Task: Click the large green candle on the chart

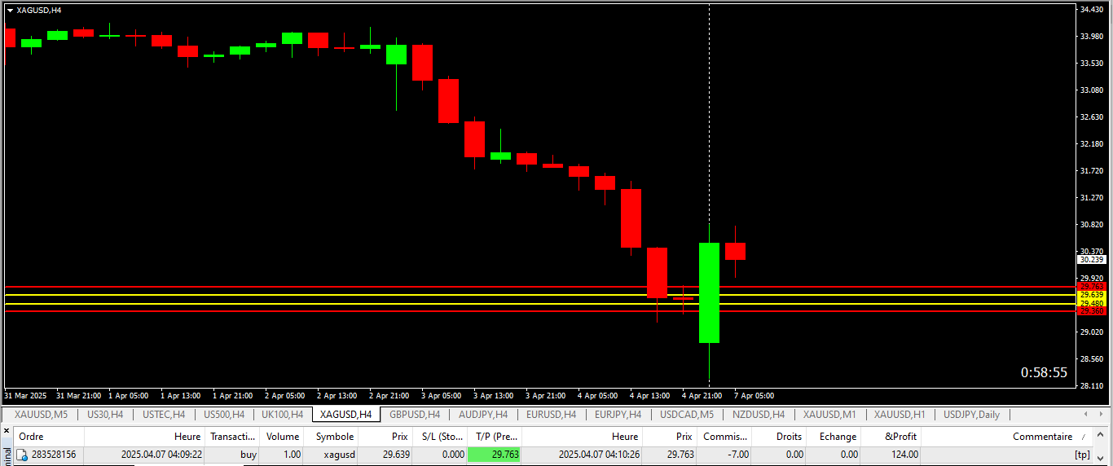Action: (709, 292)
